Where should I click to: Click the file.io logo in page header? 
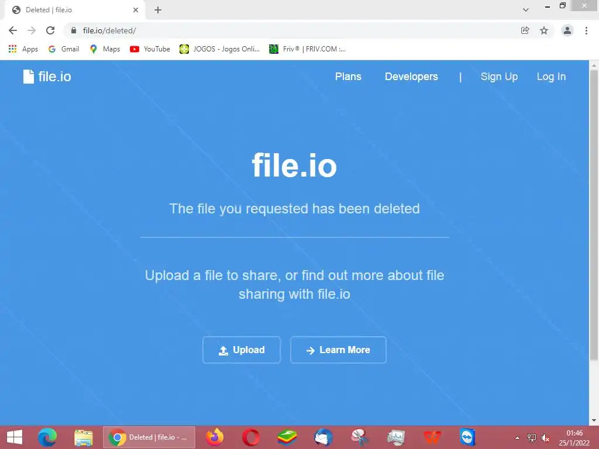point(47,77)
